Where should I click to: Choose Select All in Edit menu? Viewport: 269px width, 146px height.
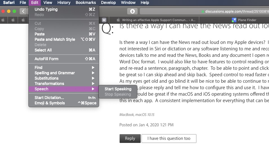point(64,50)
